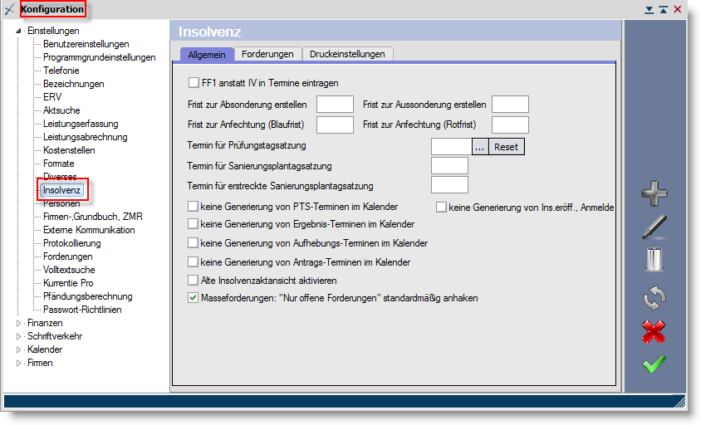Select Protokollierung in the tree

tap(71, 243)
